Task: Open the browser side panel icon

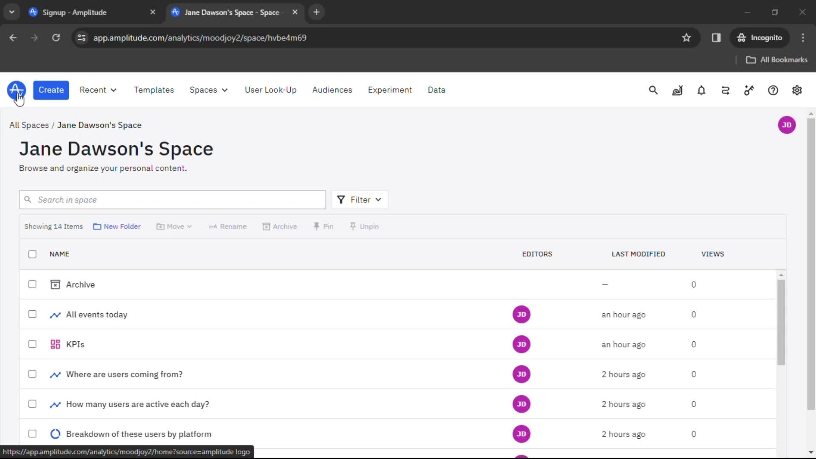Action: coord(716,38)
